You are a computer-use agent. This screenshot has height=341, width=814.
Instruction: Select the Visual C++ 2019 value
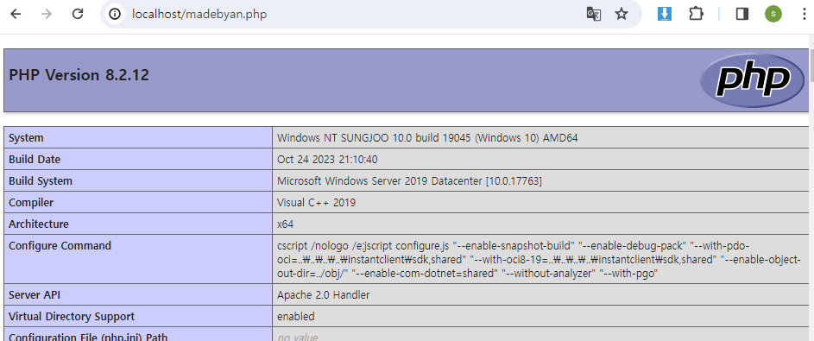316,202
